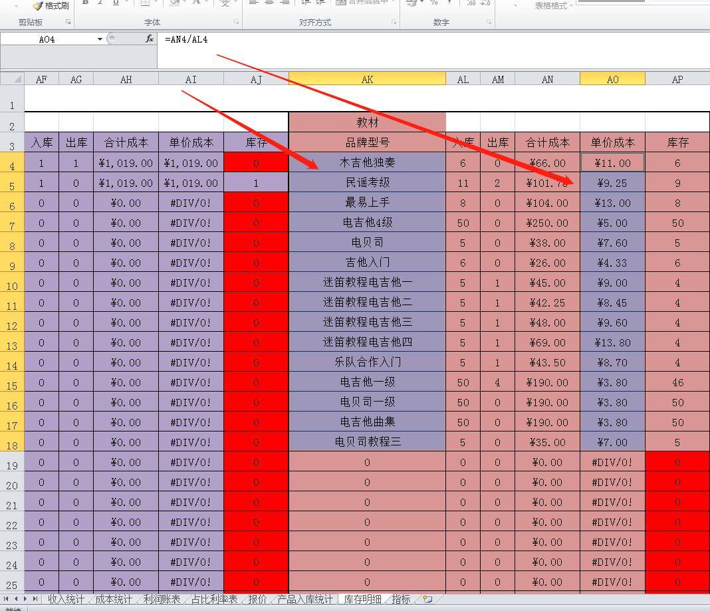Screen dimensions: 710x611
Task: Click the Name Box showing AO4
Action: (47, 39)
